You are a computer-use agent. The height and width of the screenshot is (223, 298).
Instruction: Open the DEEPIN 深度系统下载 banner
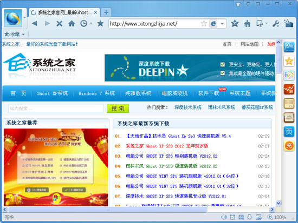[190, 68]
